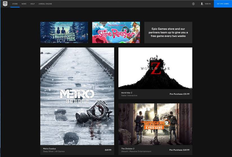Open the Thimbleweed Park free game banner
The image size is (232, 157).
pos(64,32)
